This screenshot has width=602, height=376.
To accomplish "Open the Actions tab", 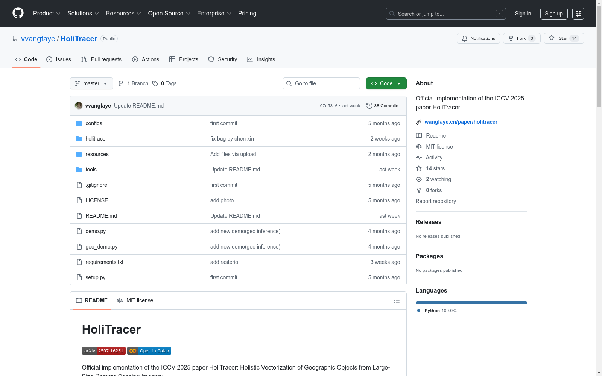I will tap(146, 59).
